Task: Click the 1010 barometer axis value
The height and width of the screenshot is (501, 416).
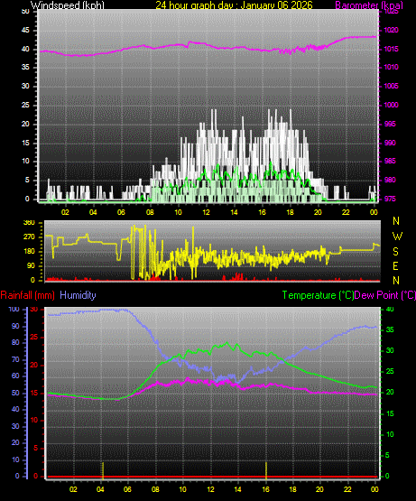Action: tap(392, 67)
